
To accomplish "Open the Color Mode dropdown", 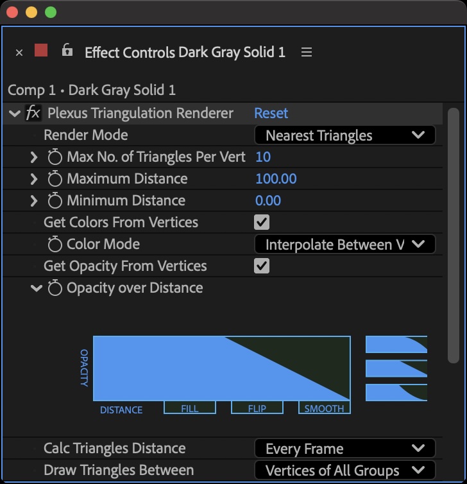I will 345,245.
